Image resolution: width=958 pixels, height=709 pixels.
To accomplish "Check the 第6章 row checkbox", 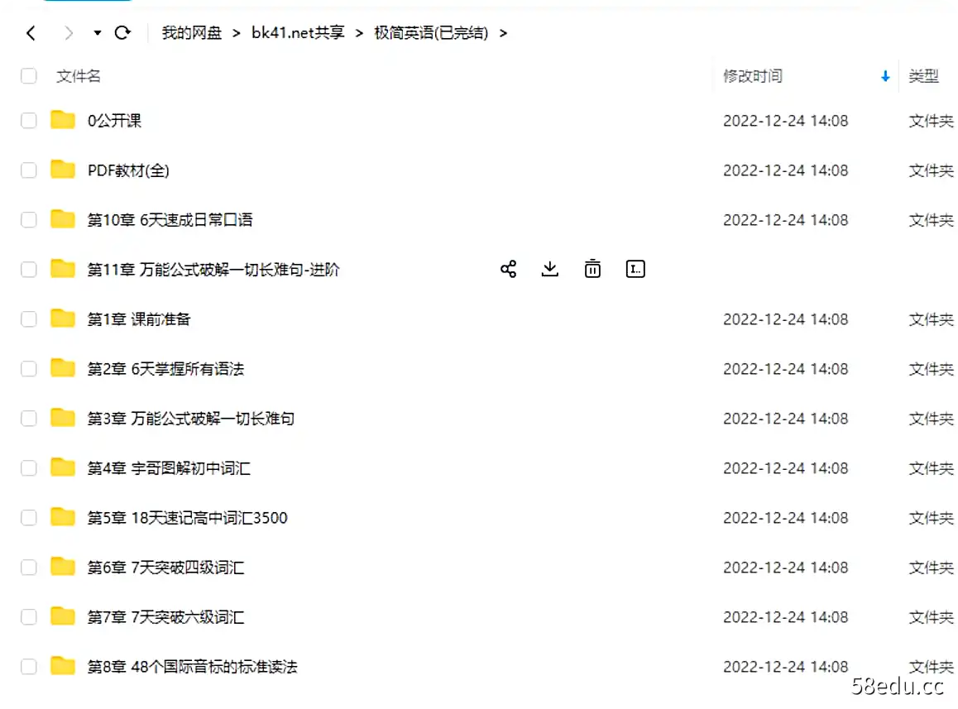I will [x=29, y=568].
